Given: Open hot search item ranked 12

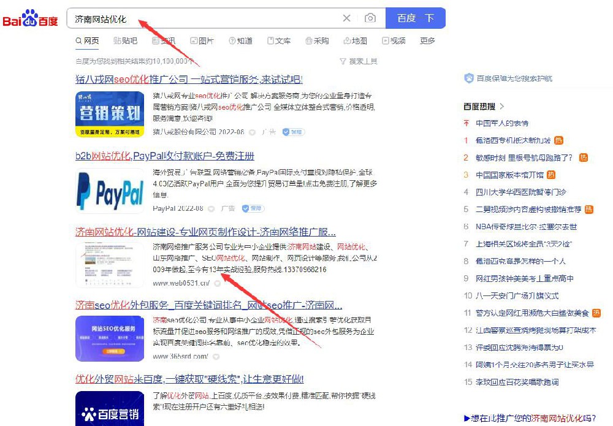Looking at the screenshot, I should [x=536, y=330].
